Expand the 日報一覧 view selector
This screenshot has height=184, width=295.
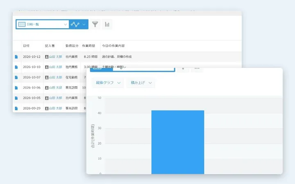click(x=43, y=24)
